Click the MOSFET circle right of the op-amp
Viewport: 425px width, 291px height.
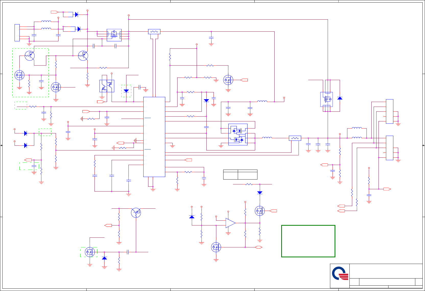pos(260,211)
